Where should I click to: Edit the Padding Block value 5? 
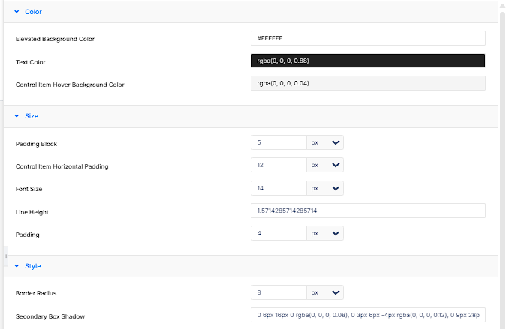[279, 142]
